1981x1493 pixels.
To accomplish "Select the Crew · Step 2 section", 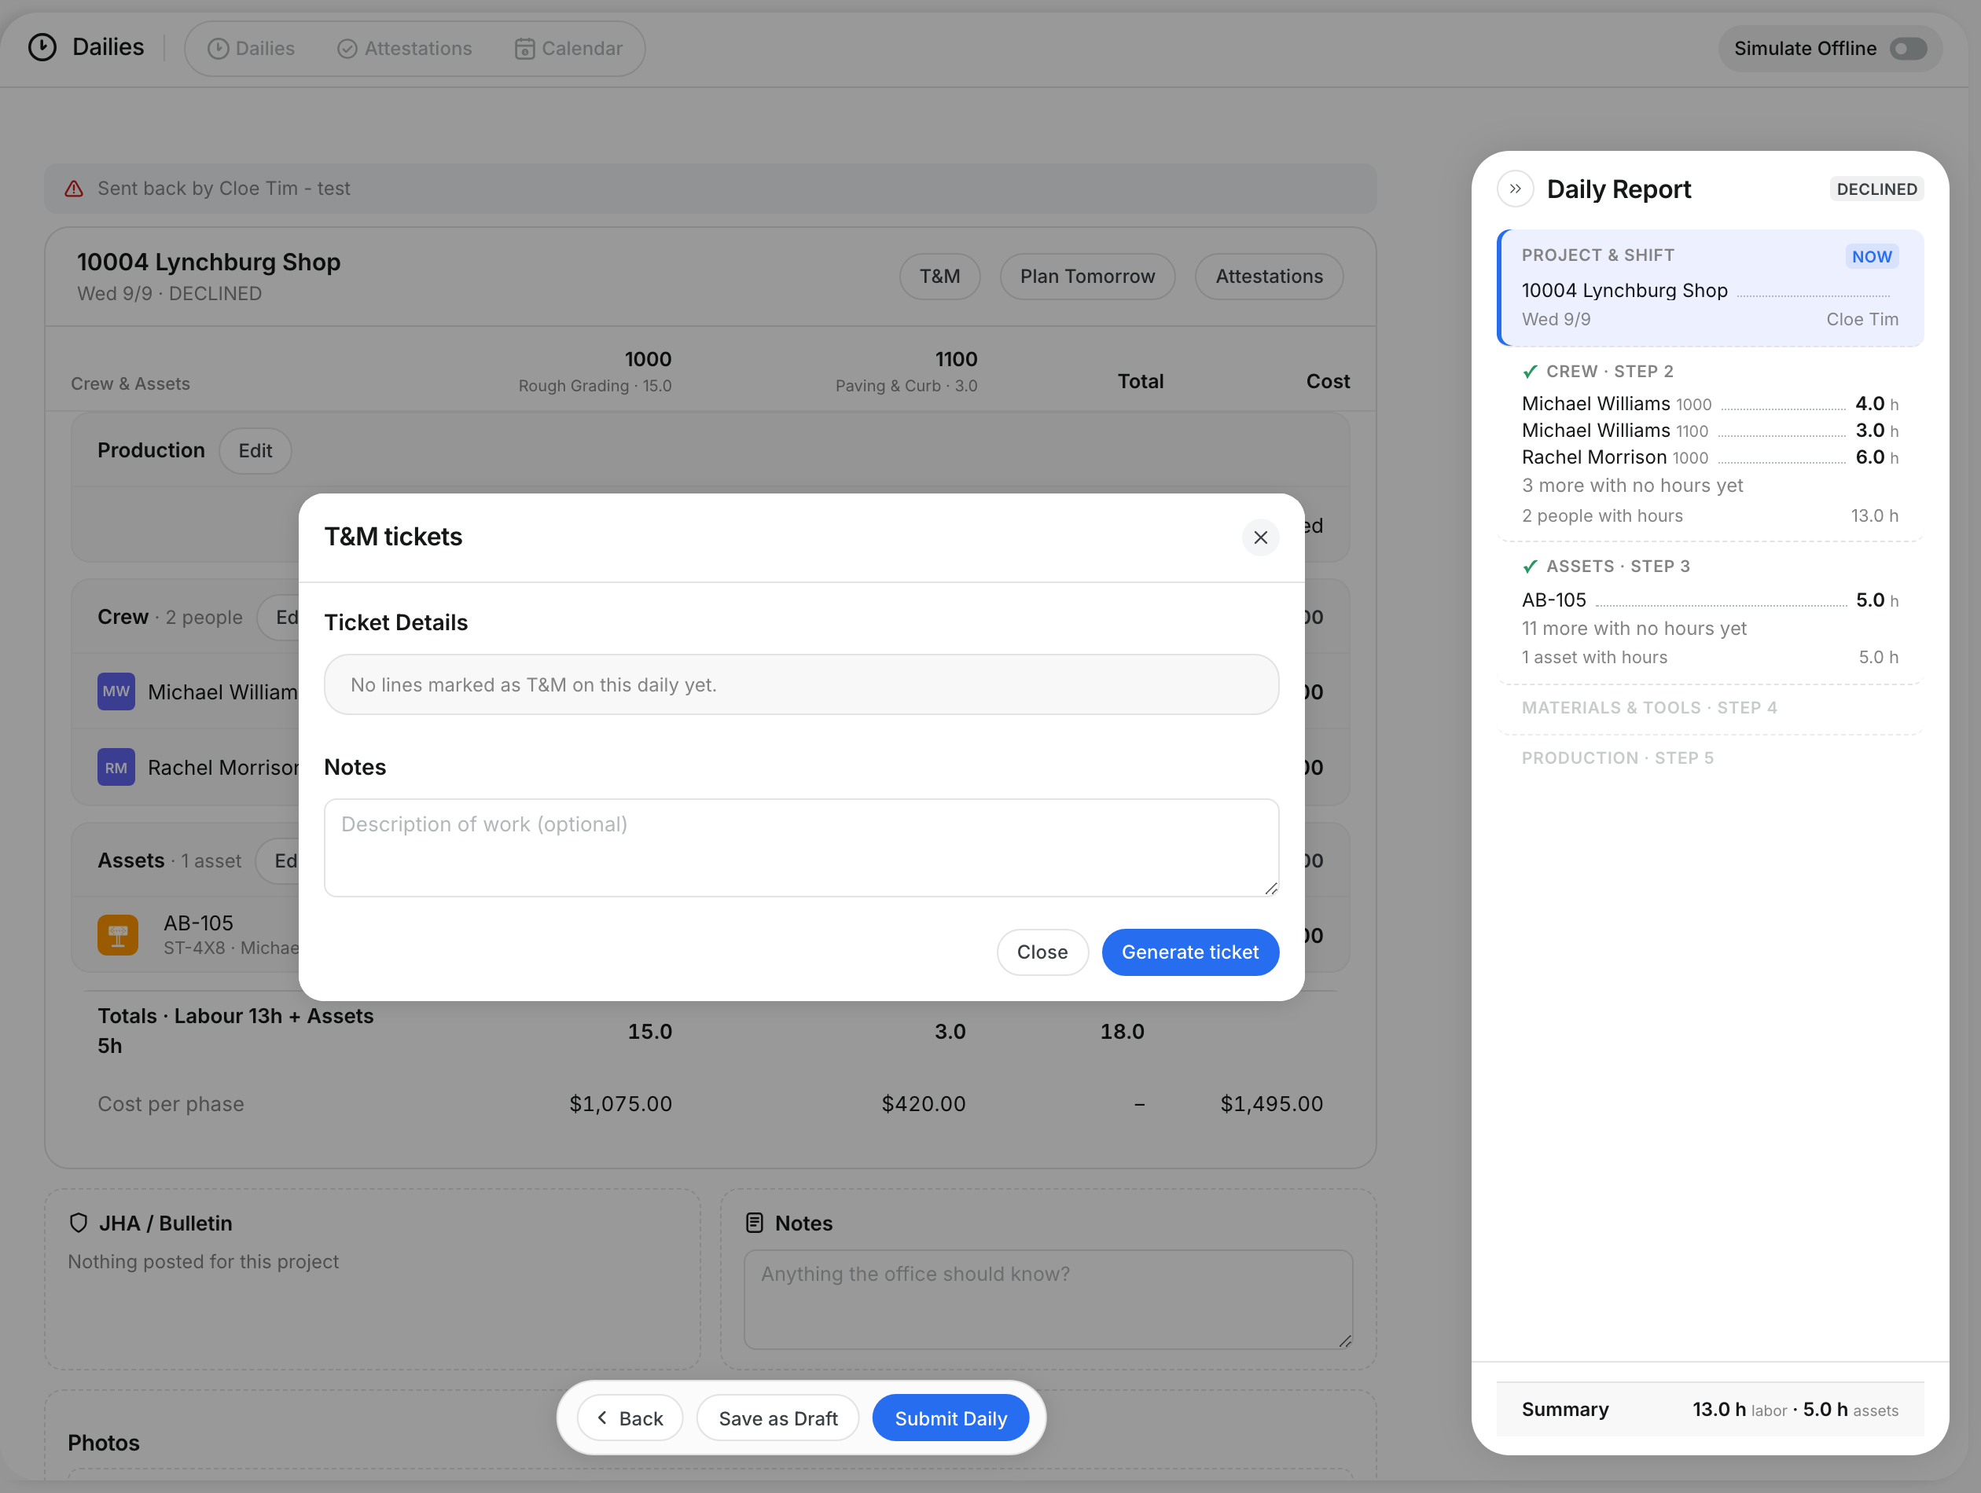I will point(1711,445).
